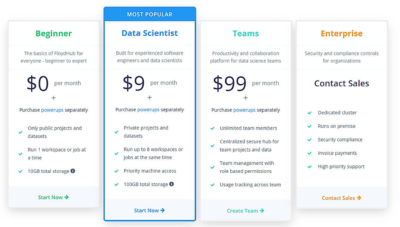Click the arrow icon next to Contact Sales button
The image size is (400, 227).
[x=359, y=198]
